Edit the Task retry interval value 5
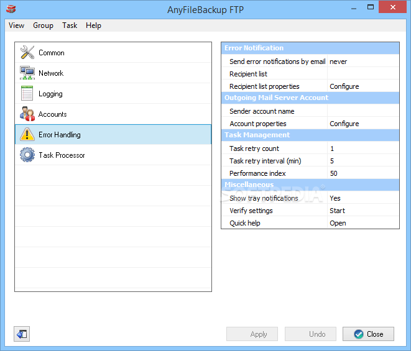 363,160
